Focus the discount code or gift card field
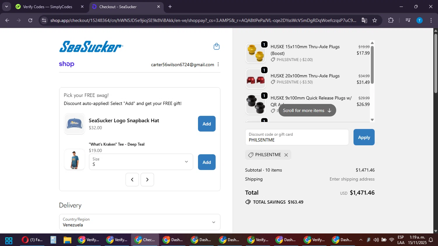The height and width of the screenshot is (246, 438). [x=297, y=137]
